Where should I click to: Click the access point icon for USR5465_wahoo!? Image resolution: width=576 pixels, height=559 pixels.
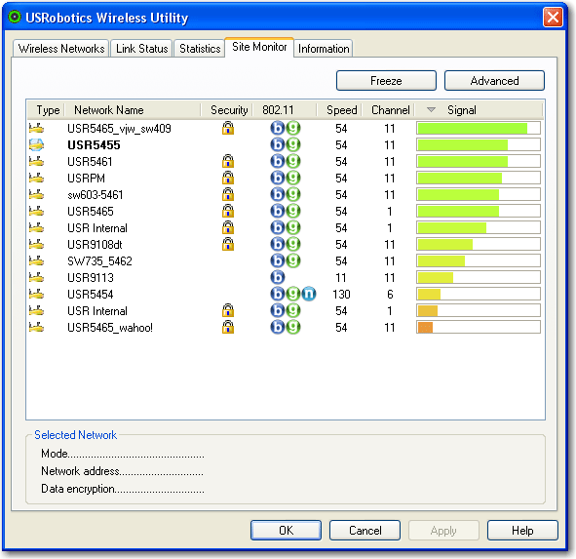[x=36, y=327]
